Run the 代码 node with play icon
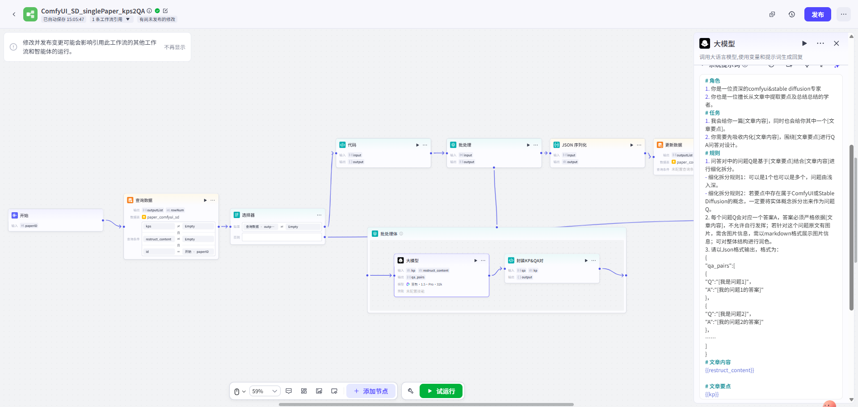This screenshot has height=407, width=858. (417, 145)
